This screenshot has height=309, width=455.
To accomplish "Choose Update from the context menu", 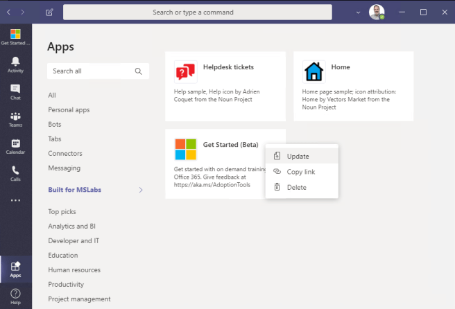I will coord(302,156).
